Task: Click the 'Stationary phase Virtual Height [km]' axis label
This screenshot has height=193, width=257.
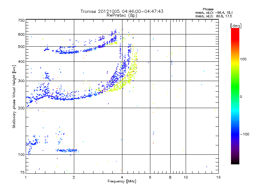Action: [x=14, y=96]
